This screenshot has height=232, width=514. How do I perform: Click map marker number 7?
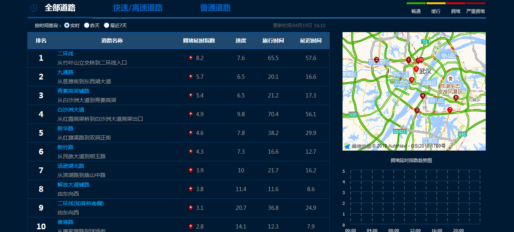click(449, 110)
